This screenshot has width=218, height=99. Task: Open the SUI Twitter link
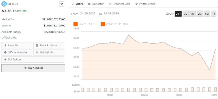(x=33, y=59)
